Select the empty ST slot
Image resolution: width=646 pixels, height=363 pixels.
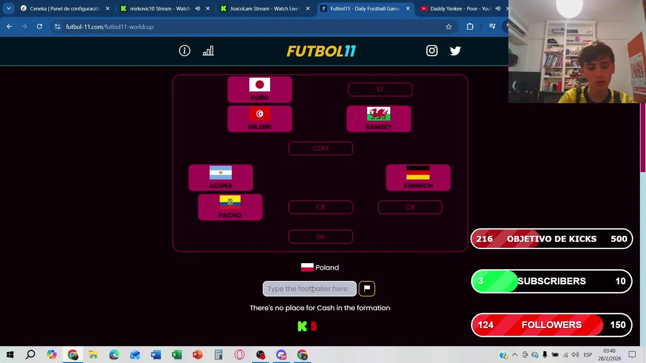[380, 89]
